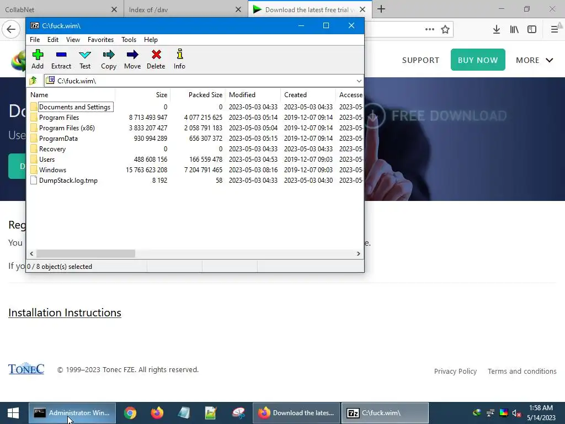Open the page actions three-dots menu
Image resolution: width=565 pixels, height=424 pixels.
pos(429,29)
